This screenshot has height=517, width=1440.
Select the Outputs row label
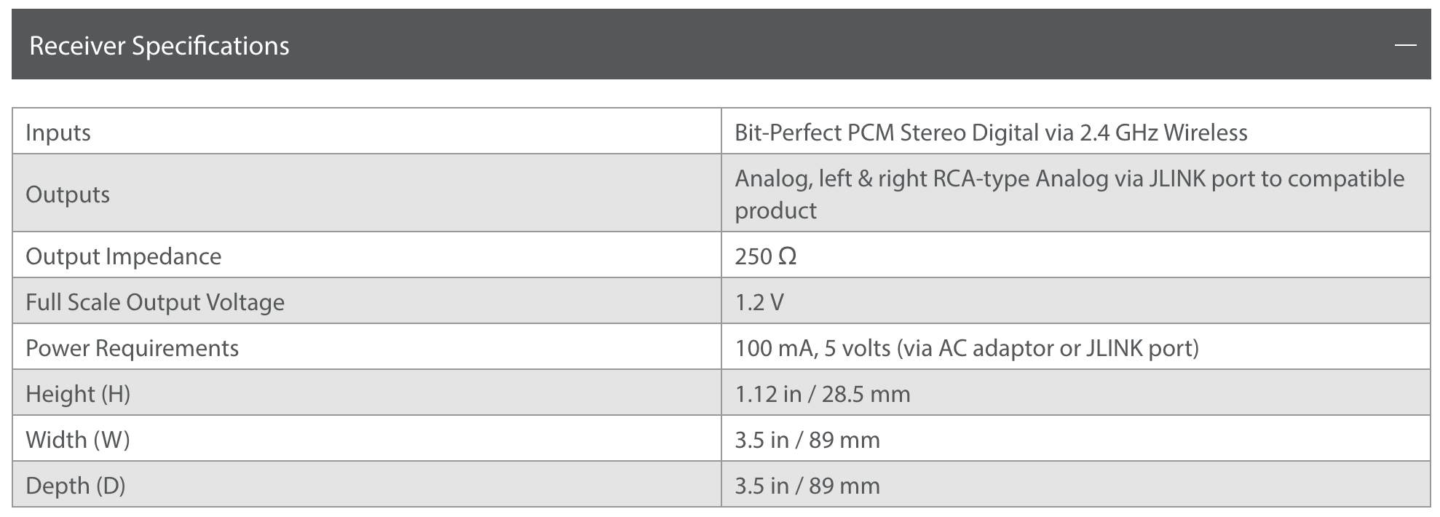[x=68, y=194]
